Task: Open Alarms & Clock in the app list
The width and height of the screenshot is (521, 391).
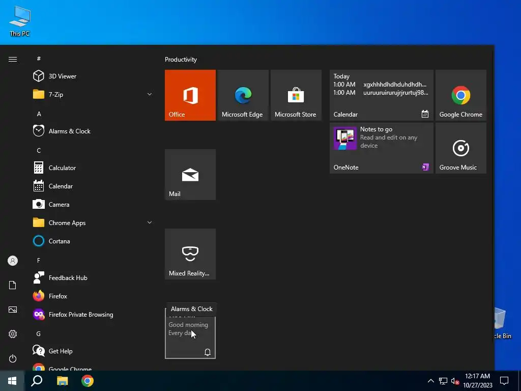Action: pos(93,131)
